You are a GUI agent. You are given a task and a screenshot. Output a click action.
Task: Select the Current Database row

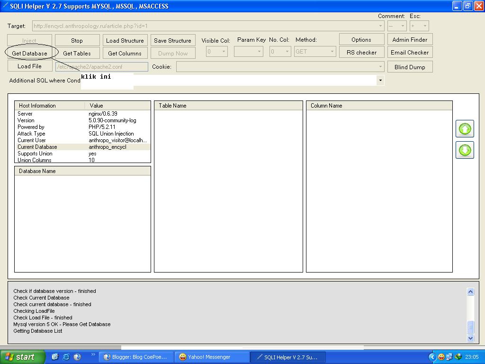tap(82, 147)
